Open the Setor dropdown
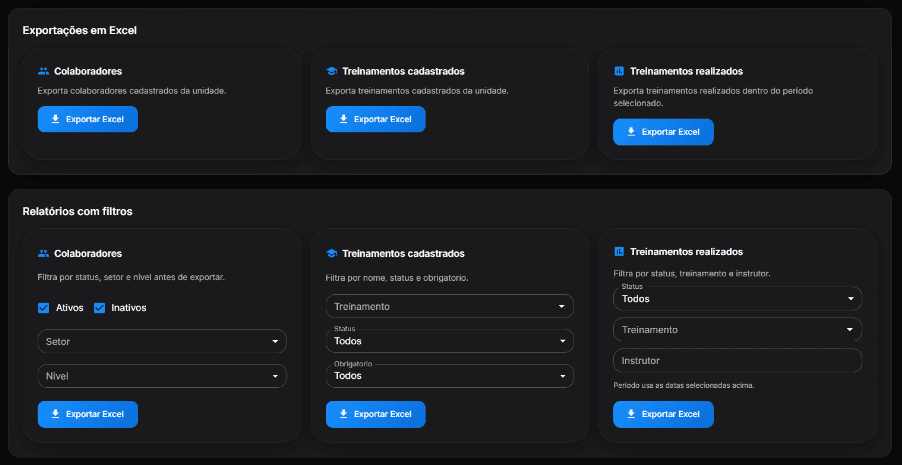 point(162,341)
